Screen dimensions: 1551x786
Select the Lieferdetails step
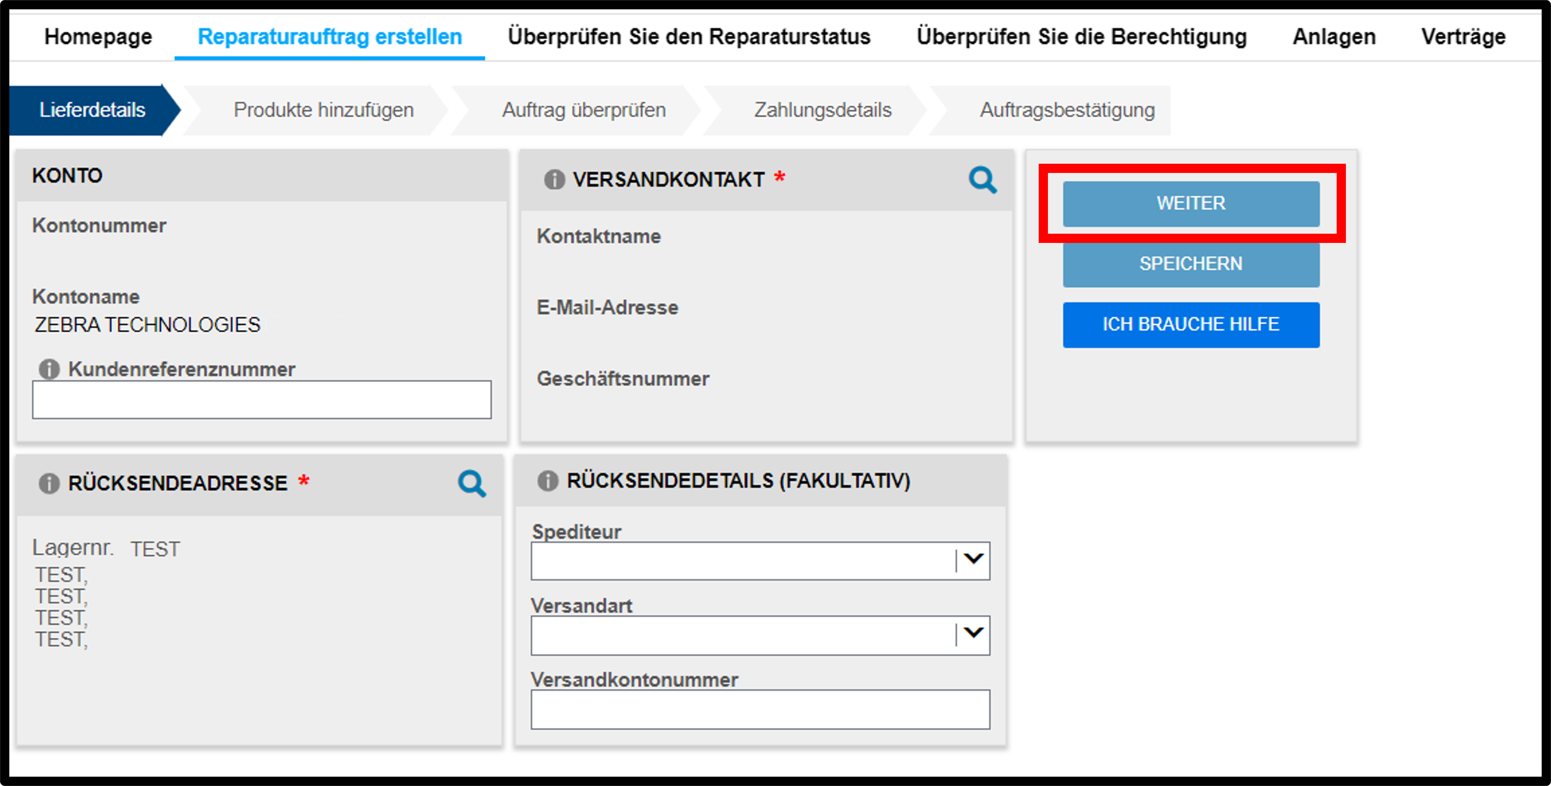pyautogui.click(x=93, y=110)
